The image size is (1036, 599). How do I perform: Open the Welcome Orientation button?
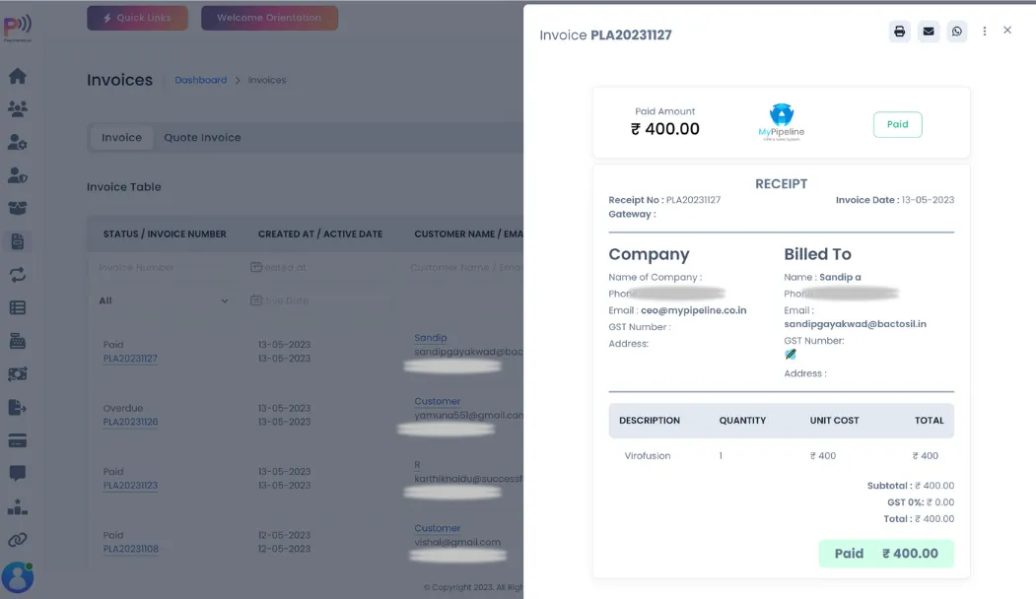269,18
